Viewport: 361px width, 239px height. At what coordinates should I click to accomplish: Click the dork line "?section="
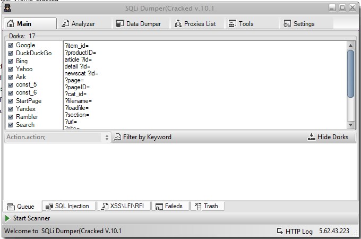point(77,115)
